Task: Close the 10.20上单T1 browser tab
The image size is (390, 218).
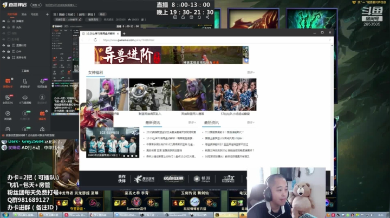Action: 118,33
